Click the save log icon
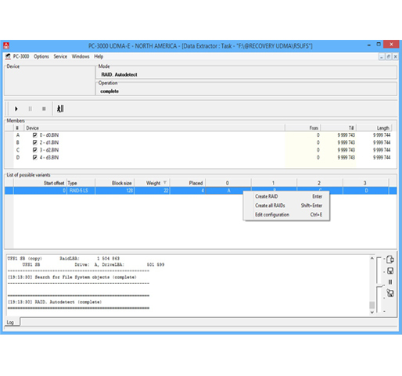 pos(390,271)
